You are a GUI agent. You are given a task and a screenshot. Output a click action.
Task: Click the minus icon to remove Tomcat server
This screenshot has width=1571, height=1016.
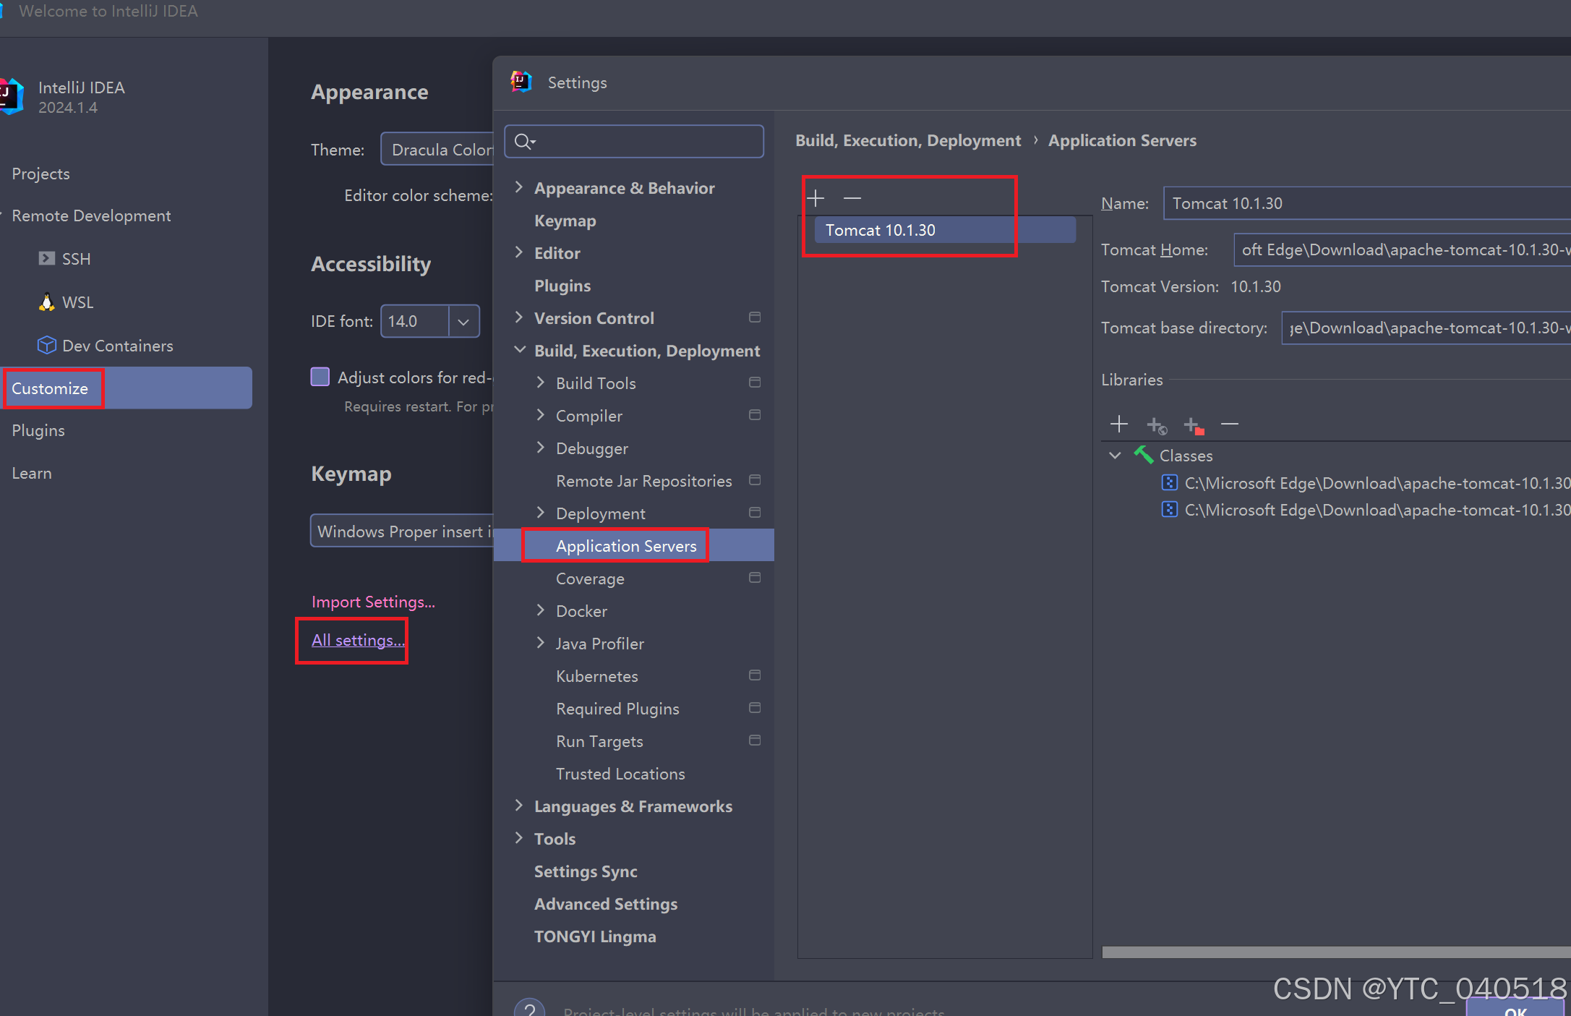click(852, 197)
